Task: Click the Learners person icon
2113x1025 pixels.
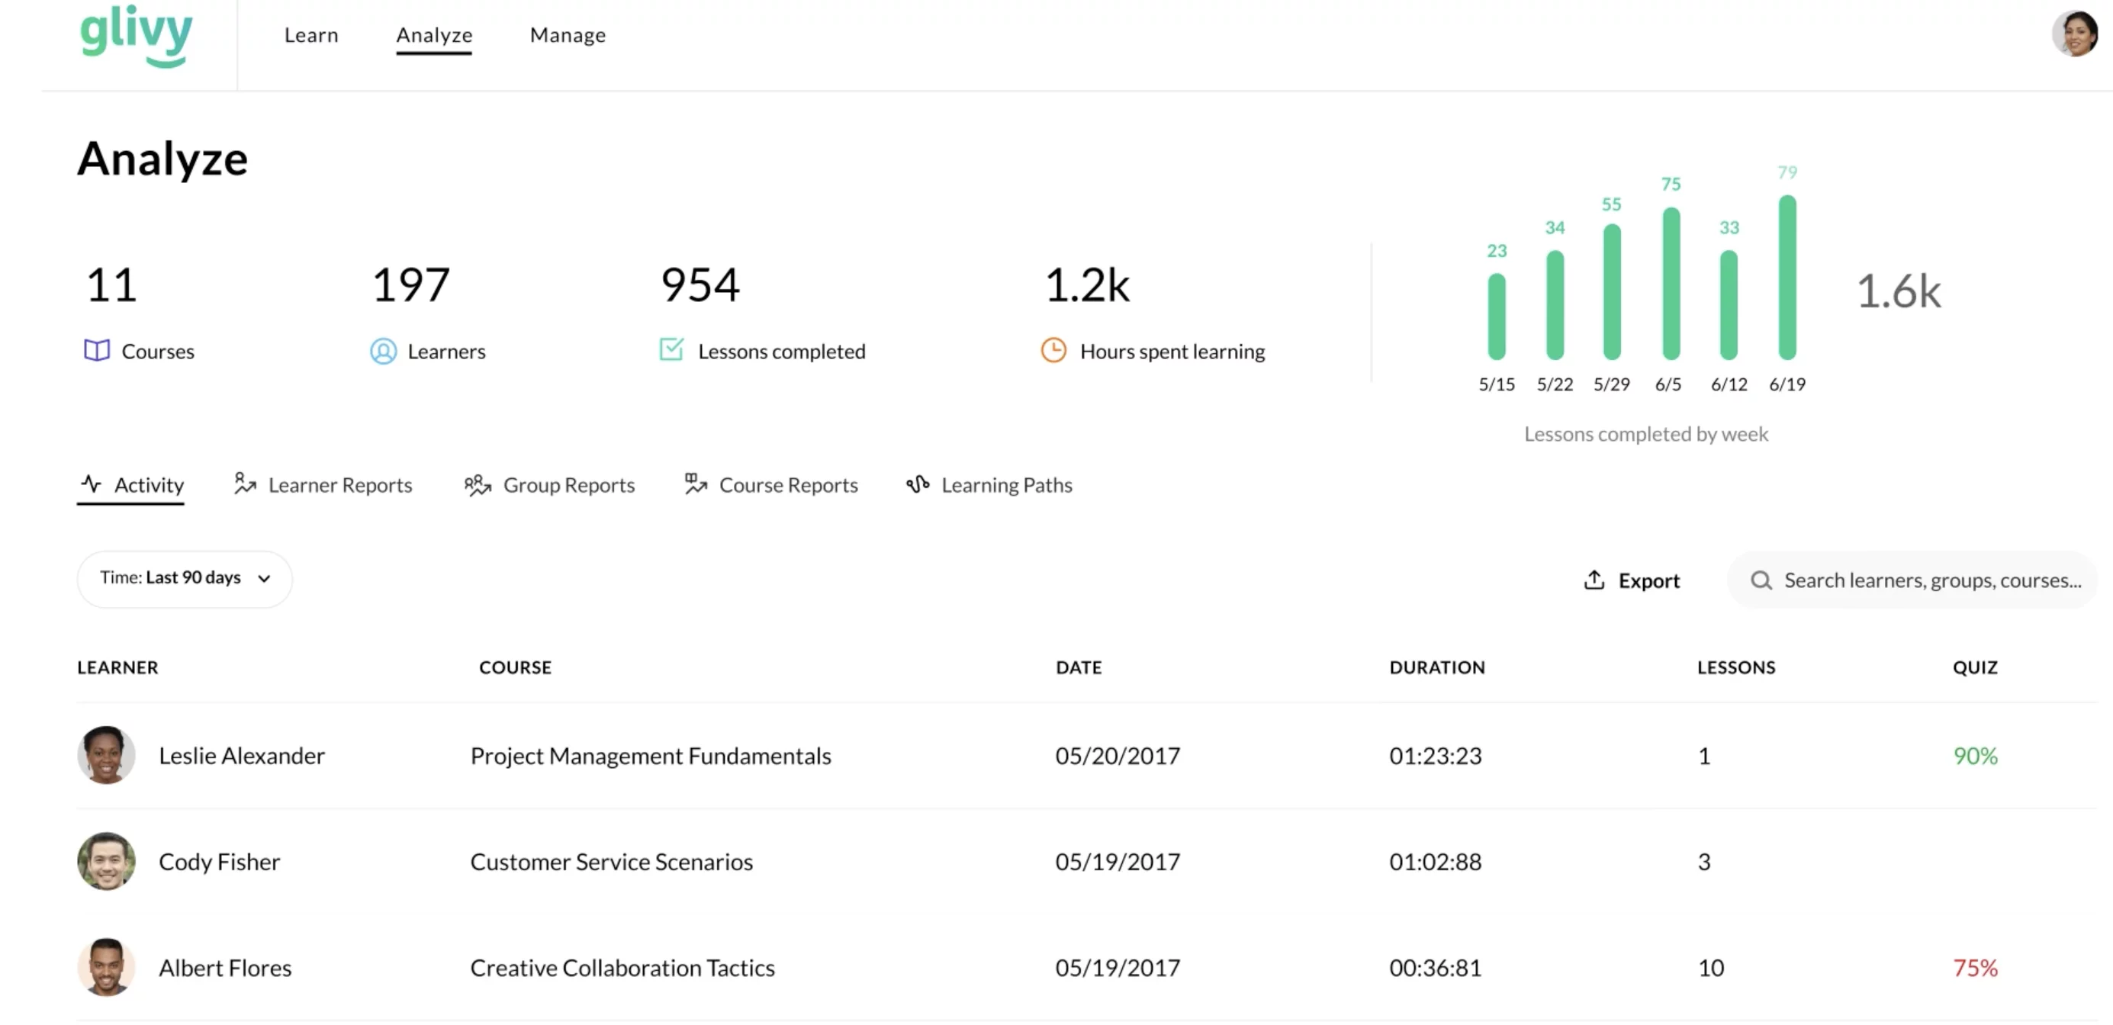Action: (x=383, y=351)
